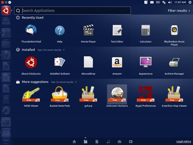This screenshot has height=145, width=193.
Task: Launch the Text Editor app
Action: coord(117,30)
